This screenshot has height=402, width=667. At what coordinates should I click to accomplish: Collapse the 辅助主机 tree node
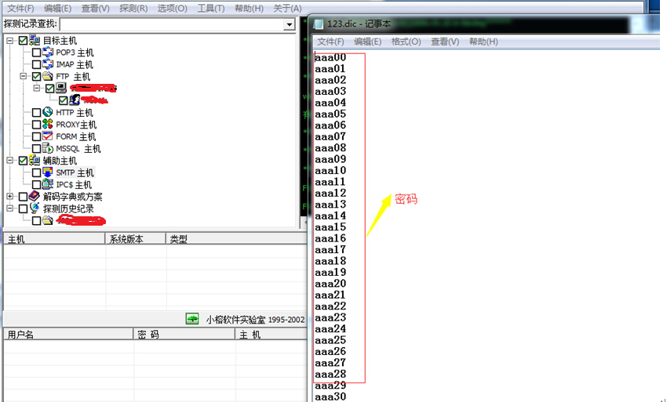10,161
